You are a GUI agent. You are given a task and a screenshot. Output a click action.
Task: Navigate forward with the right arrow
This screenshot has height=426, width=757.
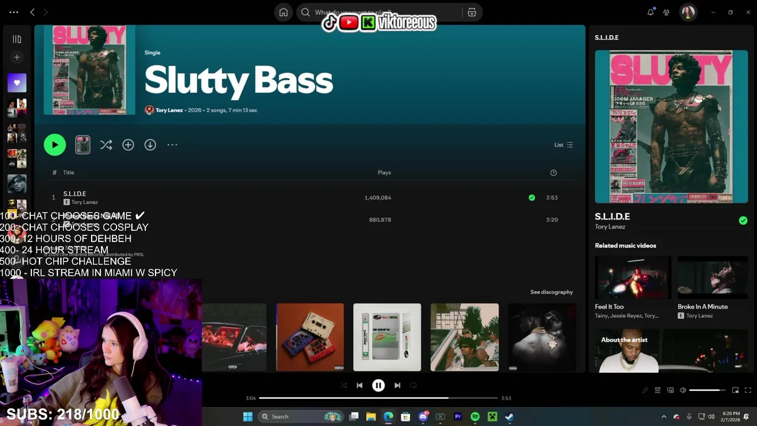coord(46,12)
